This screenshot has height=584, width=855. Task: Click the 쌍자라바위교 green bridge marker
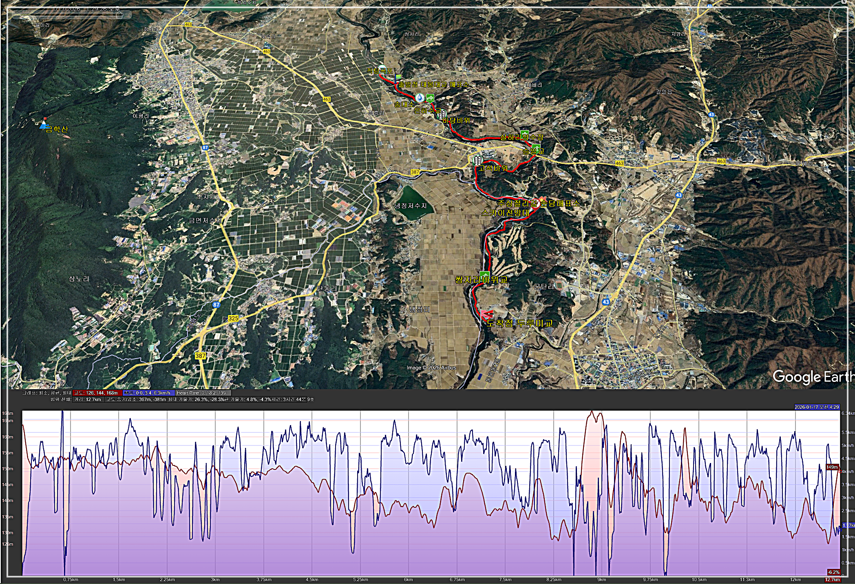(x=484, y=274)
